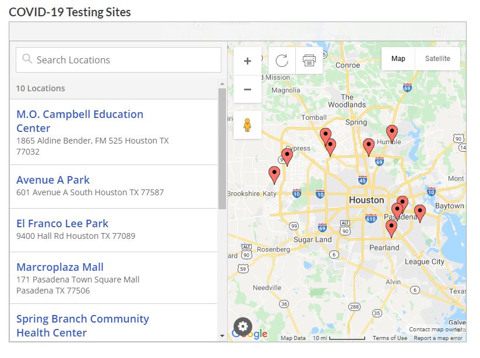The width and height of the screenshot is (480, 358).
Task: Zoom out with the minus button
Action: (x=248, y=89)
